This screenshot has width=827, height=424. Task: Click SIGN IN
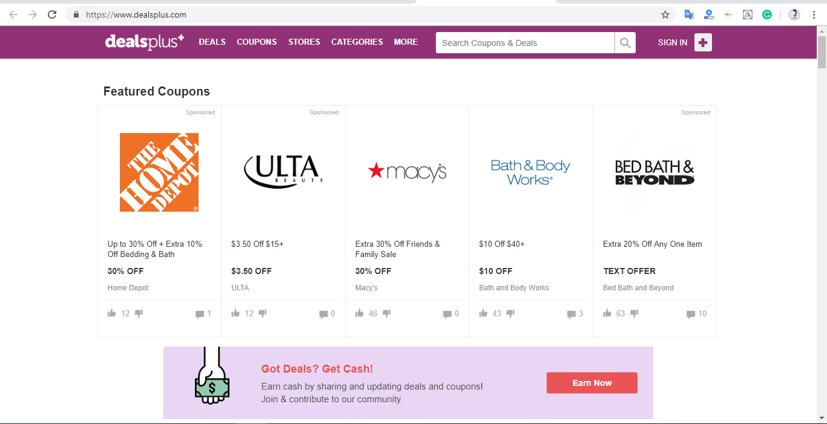pos(673,42)
